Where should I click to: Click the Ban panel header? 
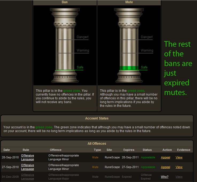point(65,2)
